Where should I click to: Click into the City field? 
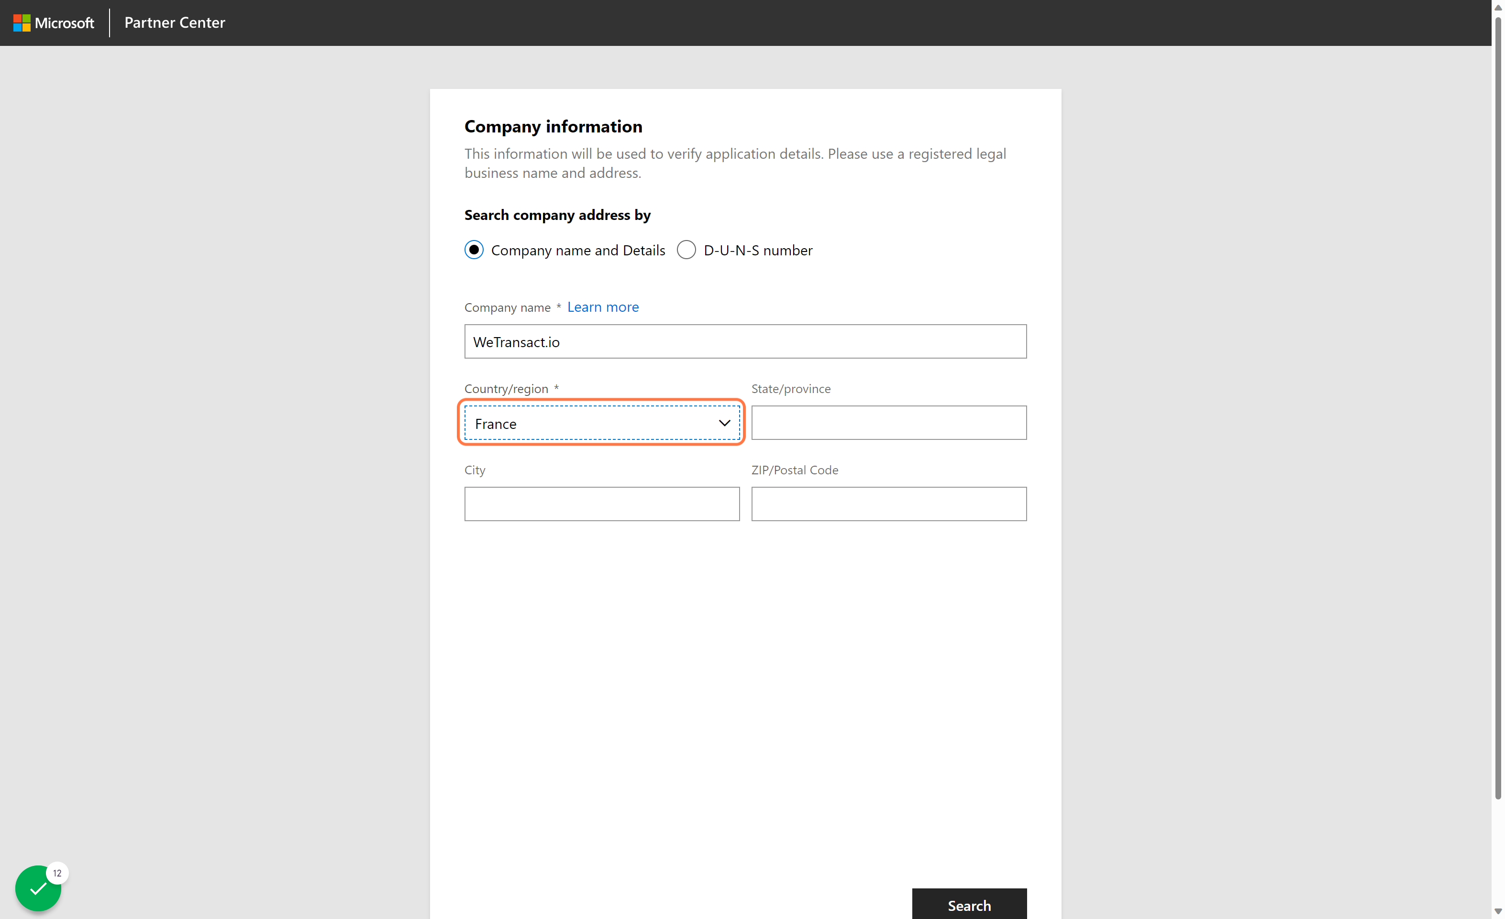tap(602, 504)
